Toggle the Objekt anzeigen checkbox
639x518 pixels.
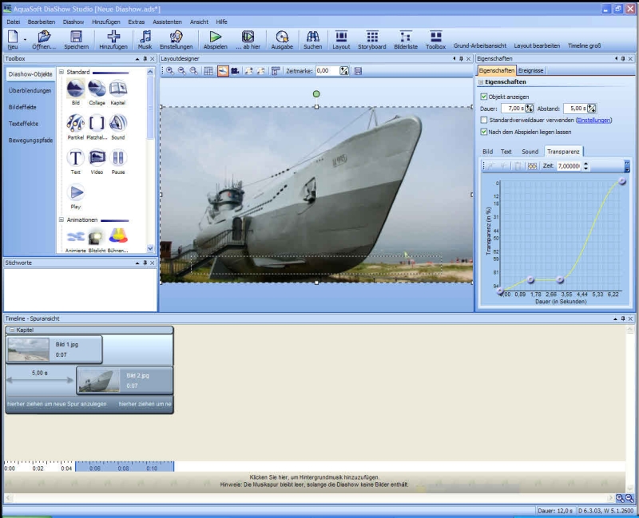[x=484, y=97]
